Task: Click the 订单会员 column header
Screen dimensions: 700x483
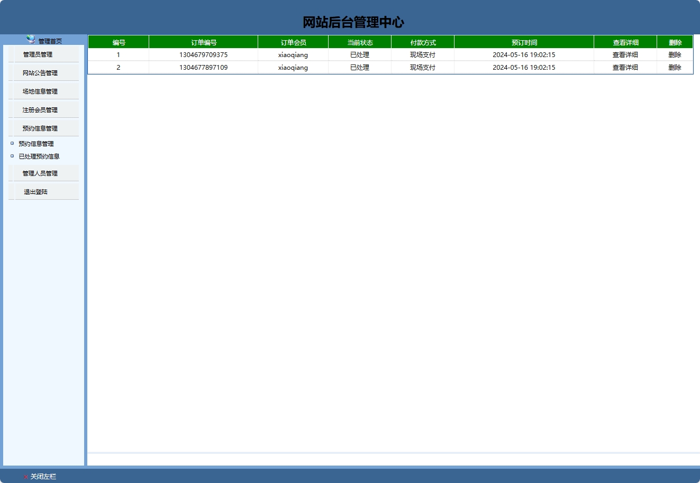Action: coord(293,42)
